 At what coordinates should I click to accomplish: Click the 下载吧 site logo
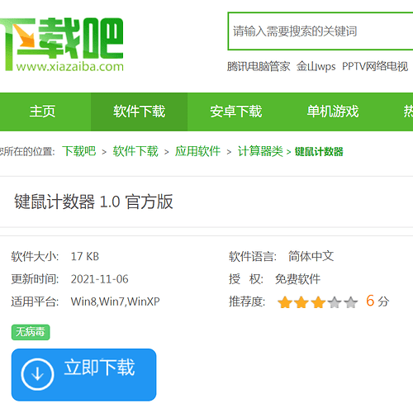point(62,45)
